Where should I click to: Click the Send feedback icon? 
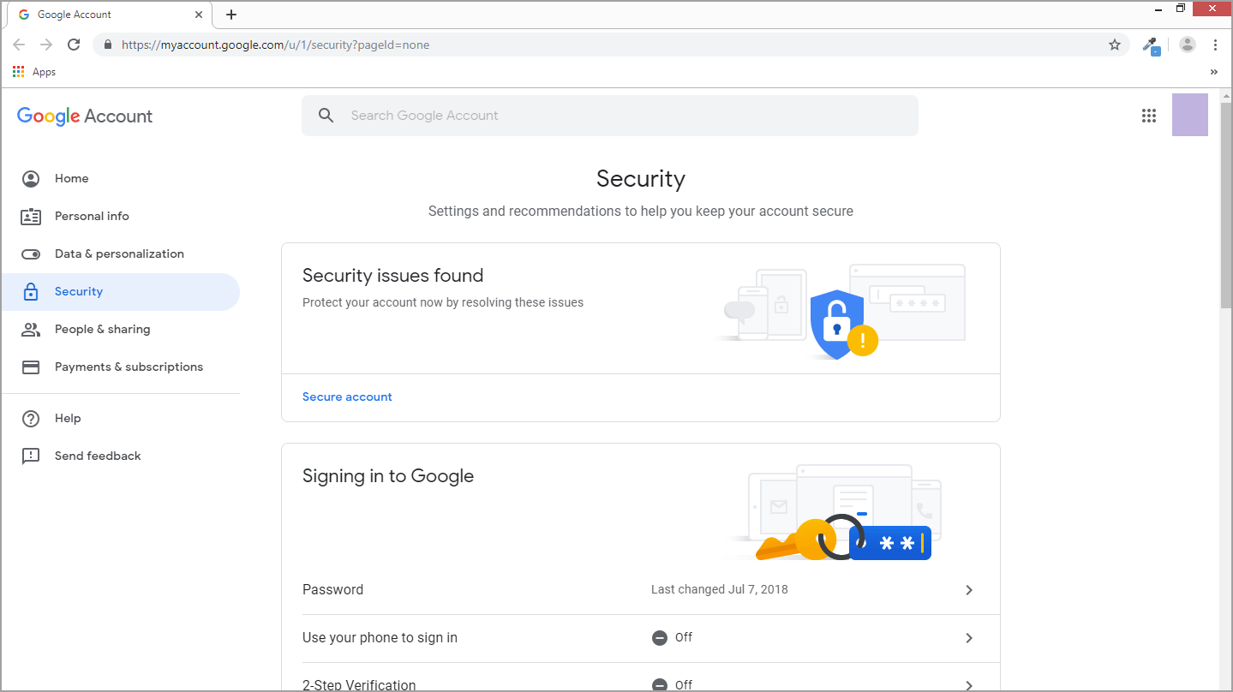point(30,456)
